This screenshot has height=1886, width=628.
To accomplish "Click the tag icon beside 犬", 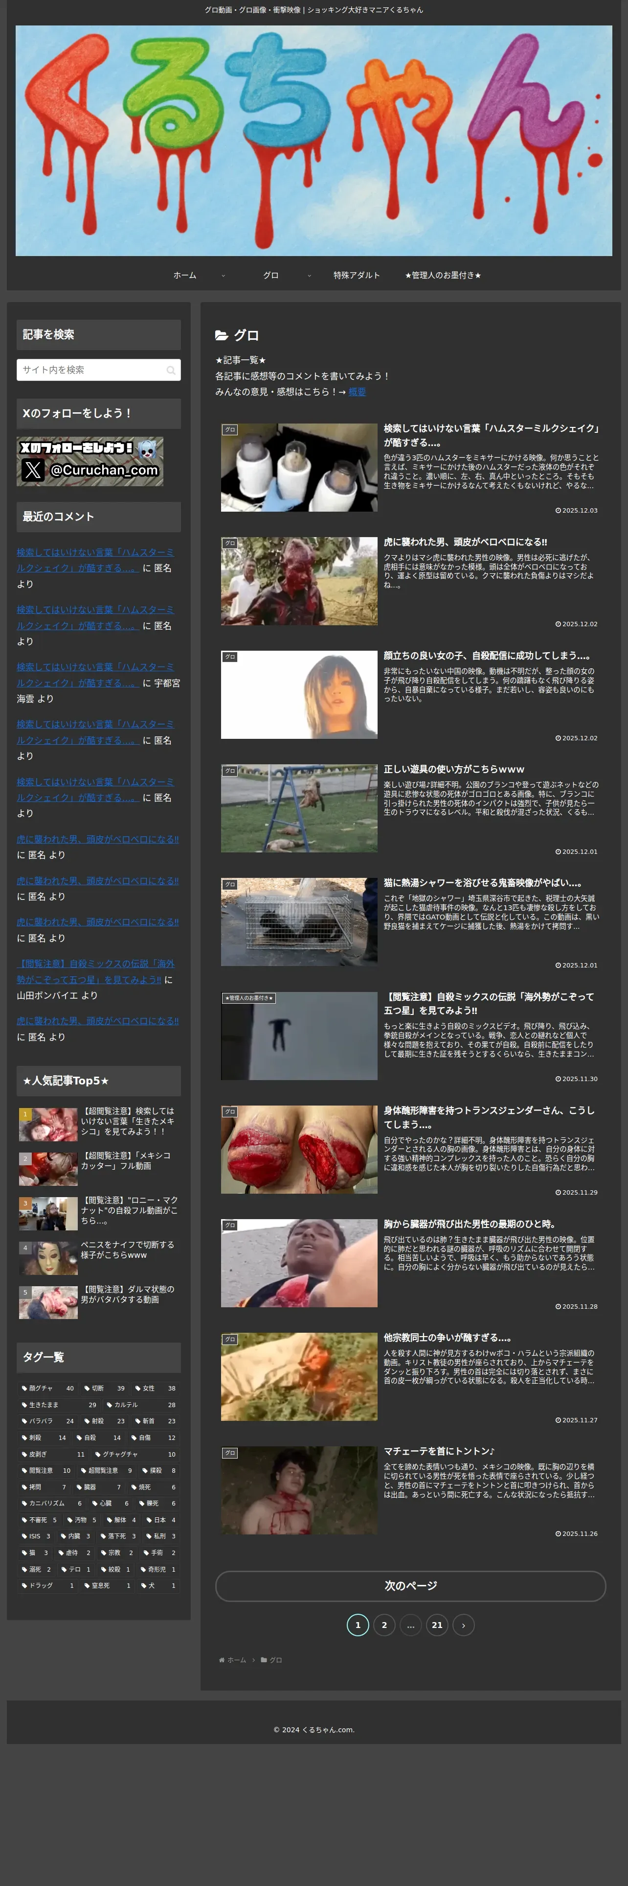I will point(144,1586).
